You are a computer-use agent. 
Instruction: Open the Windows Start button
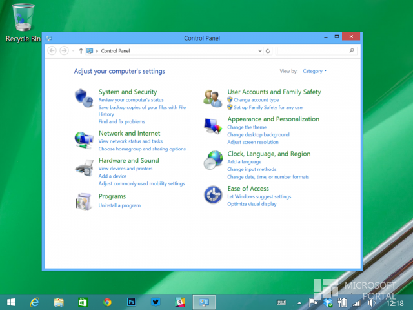click(11, 302)
